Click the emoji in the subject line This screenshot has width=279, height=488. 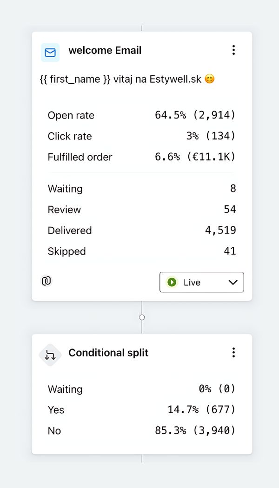(210, 79)
